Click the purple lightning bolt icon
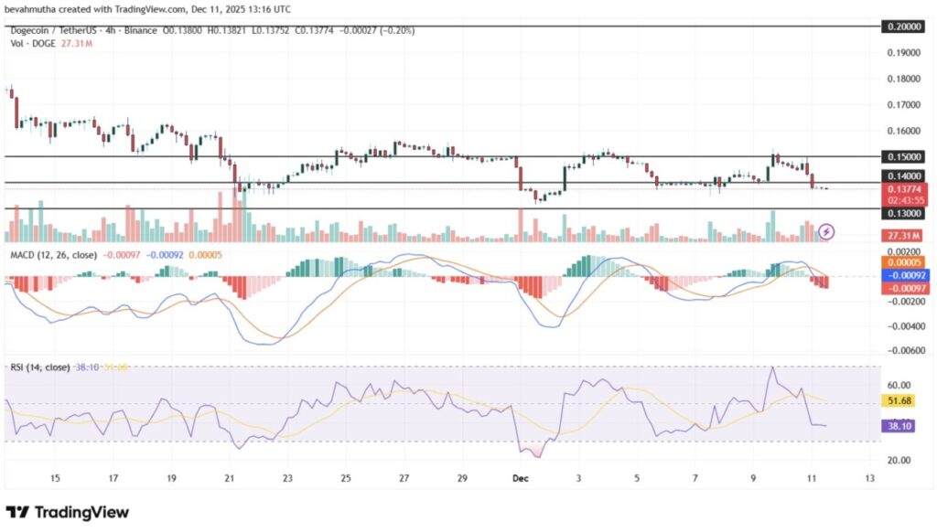937x532 pixels. tap(826, 231)
